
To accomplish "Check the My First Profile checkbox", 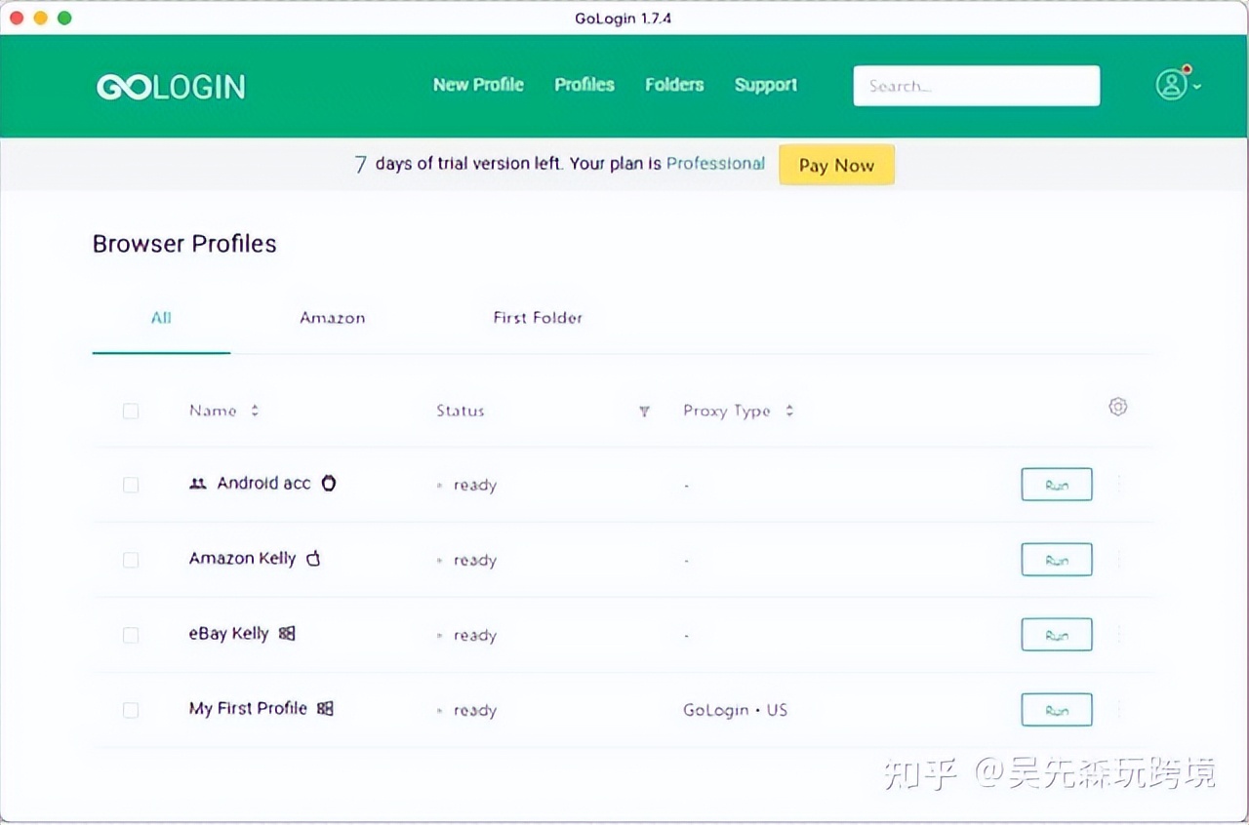I will pyautogui.click(x=131, y=710).
